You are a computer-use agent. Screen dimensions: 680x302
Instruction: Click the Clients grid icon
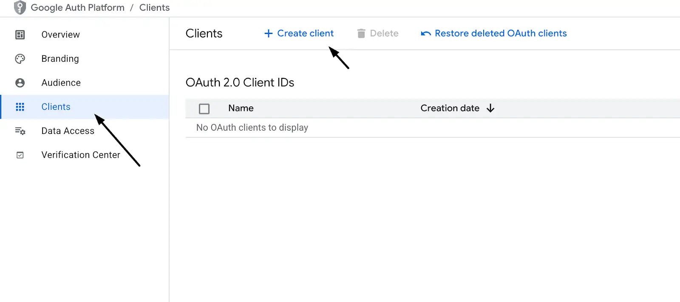click(x=20, y=107)
